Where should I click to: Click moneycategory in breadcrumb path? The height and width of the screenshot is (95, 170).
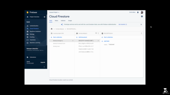pyautogui.click(x=60, y=29)
